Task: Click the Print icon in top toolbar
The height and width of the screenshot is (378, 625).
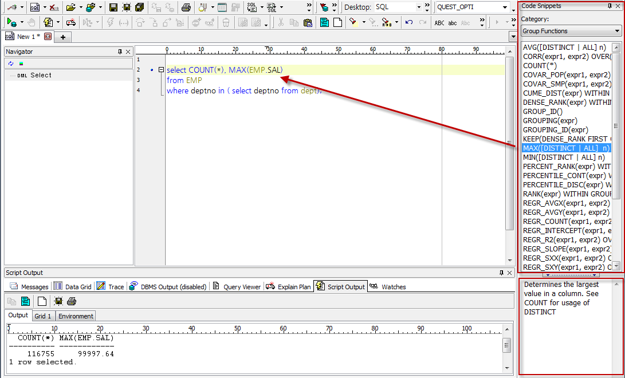Action: click(x=186, y=7)
